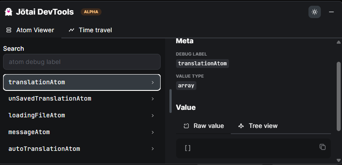Expand translationAtom chevron arrow
The image size is (342, 165).
(153, 82)
